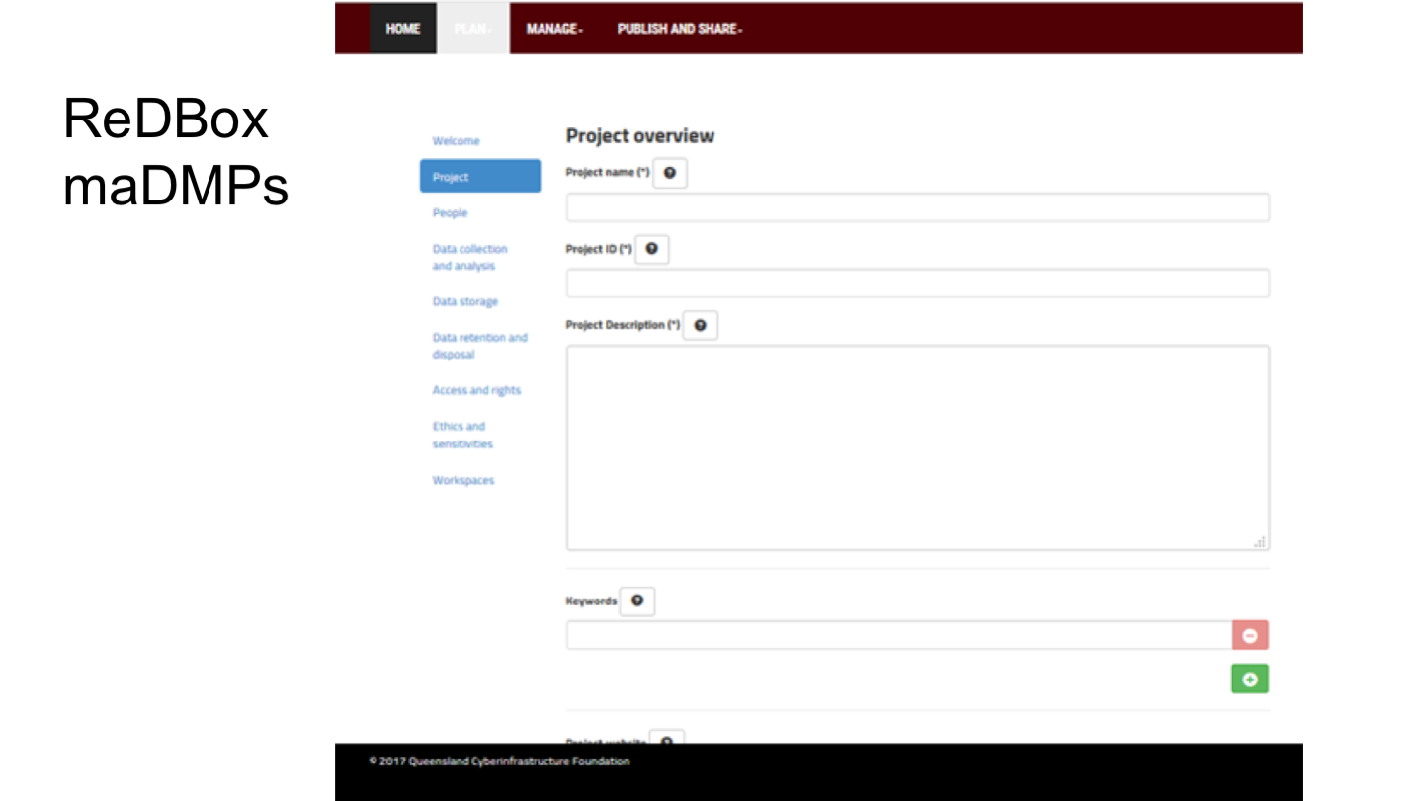This screenshot has width=1424, height=801.
Task: Open the PLAN dropdown menu
Action: [472, 29]
